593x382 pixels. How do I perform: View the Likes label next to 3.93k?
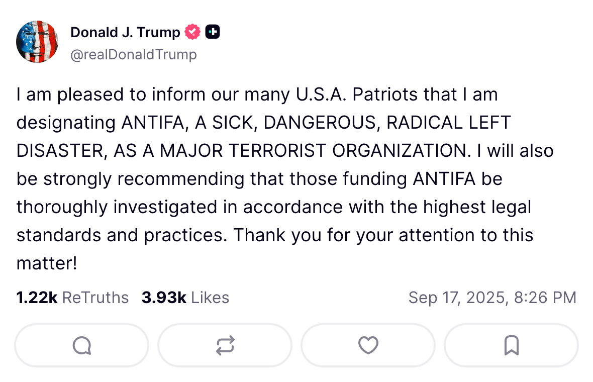(210, 298)
